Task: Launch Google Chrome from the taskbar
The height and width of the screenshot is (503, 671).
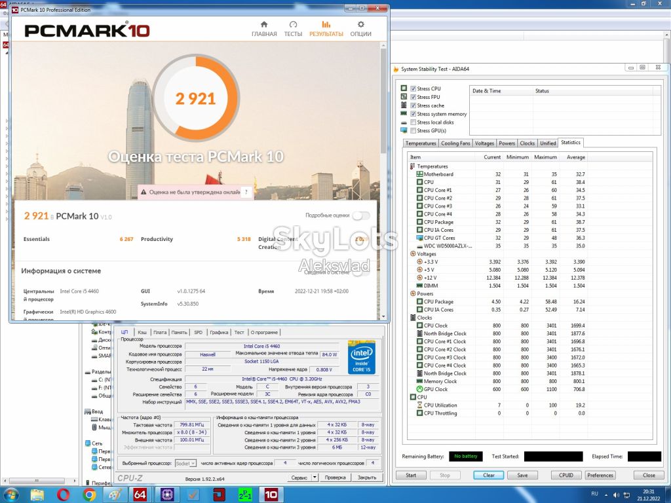Action: click(89, 495)
